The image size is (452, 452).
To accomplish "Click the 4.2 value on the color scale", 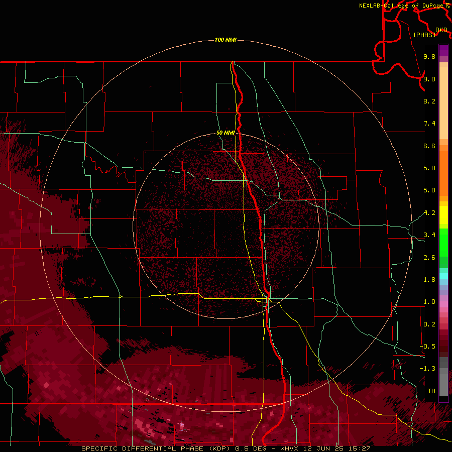I will click(x=429, y=213).
